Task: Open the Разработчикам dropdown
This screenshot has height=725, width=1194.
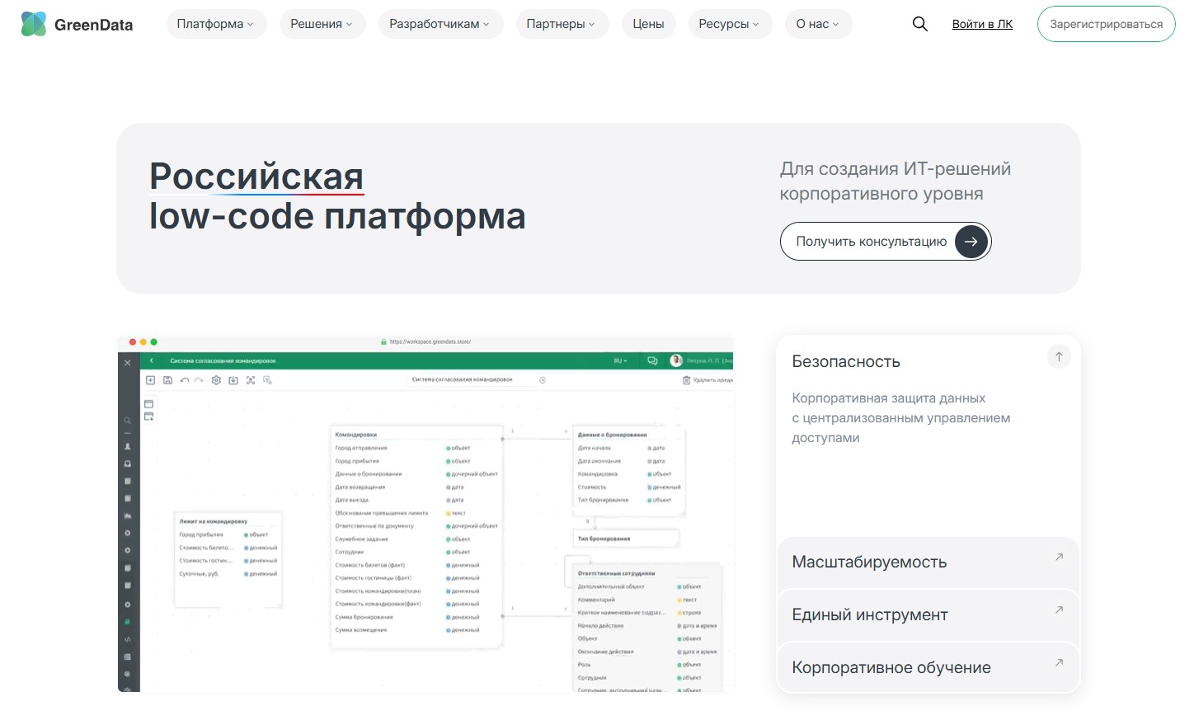Action: tap(440, 24)
